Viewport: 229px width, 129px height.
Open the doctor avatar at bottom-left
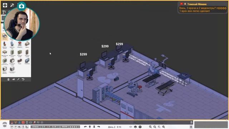[5, 125]
